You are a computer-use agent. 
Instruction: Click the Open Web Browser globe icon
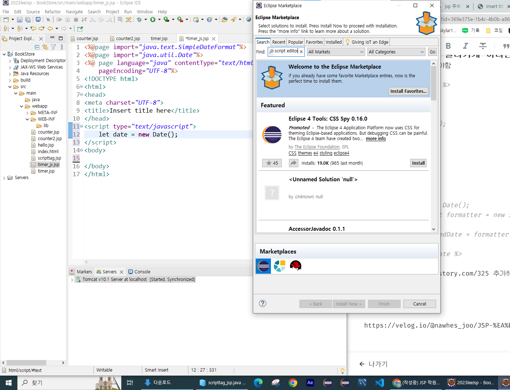248,19
